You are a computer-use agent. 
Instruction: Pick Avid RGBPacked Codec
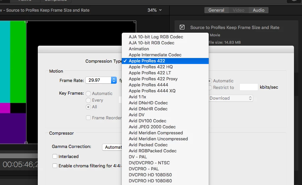[165, 151]
